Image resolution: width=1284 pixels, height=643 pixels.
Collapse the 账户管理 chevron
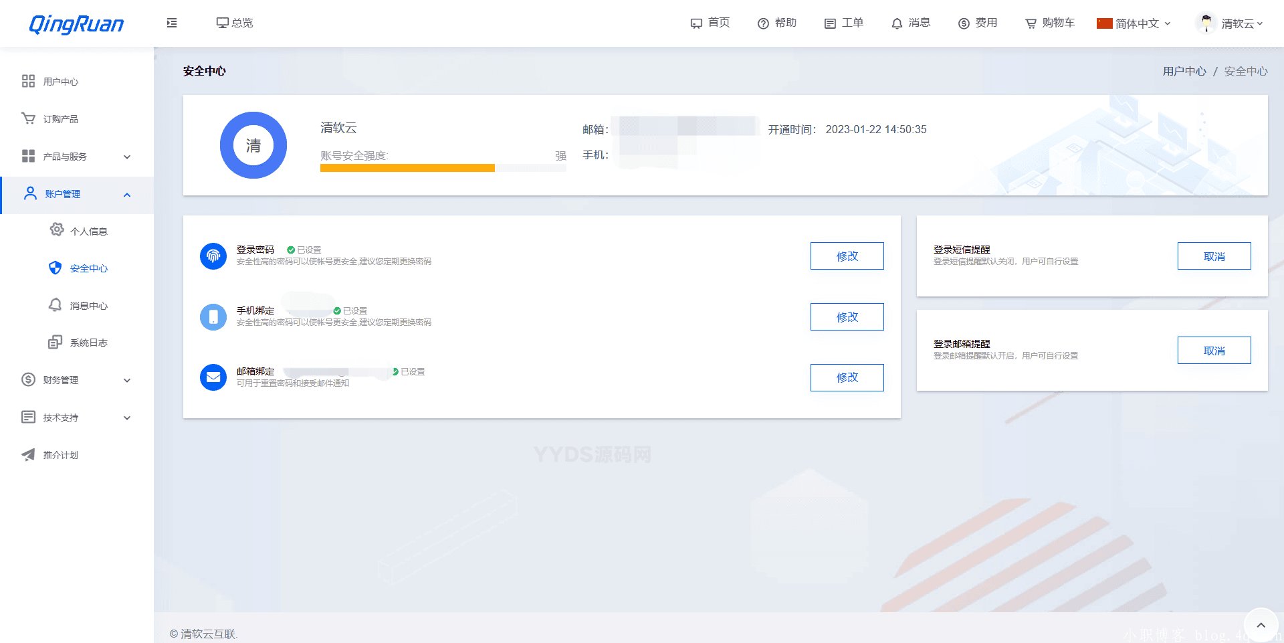[x=127, y=195]
